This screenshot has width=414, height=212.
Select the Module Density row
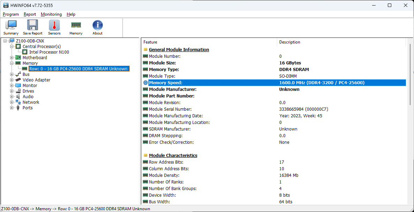274,175
